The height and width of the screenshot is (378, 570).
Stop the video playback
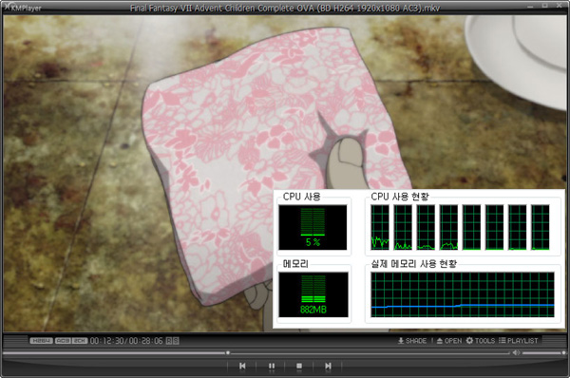click(x=299, y=366)
